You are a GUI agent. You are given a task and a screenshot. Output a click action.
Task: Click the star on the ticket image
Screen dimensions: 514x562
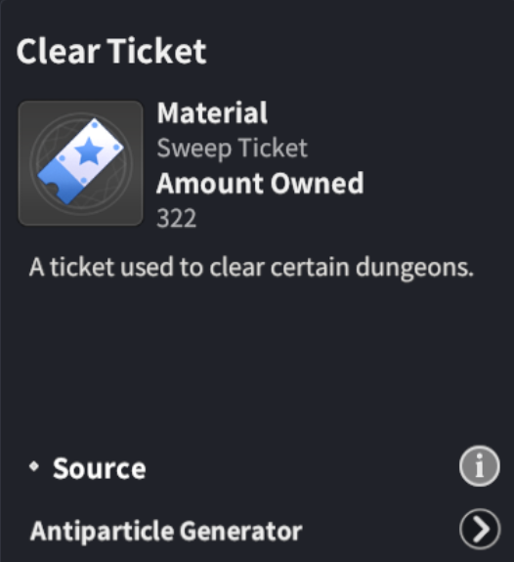pyautogui.click(x=89, y=151)
